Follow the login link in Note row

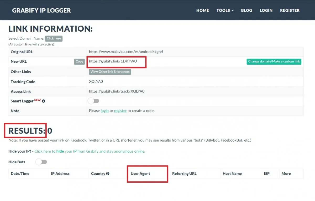pos(104,111)
